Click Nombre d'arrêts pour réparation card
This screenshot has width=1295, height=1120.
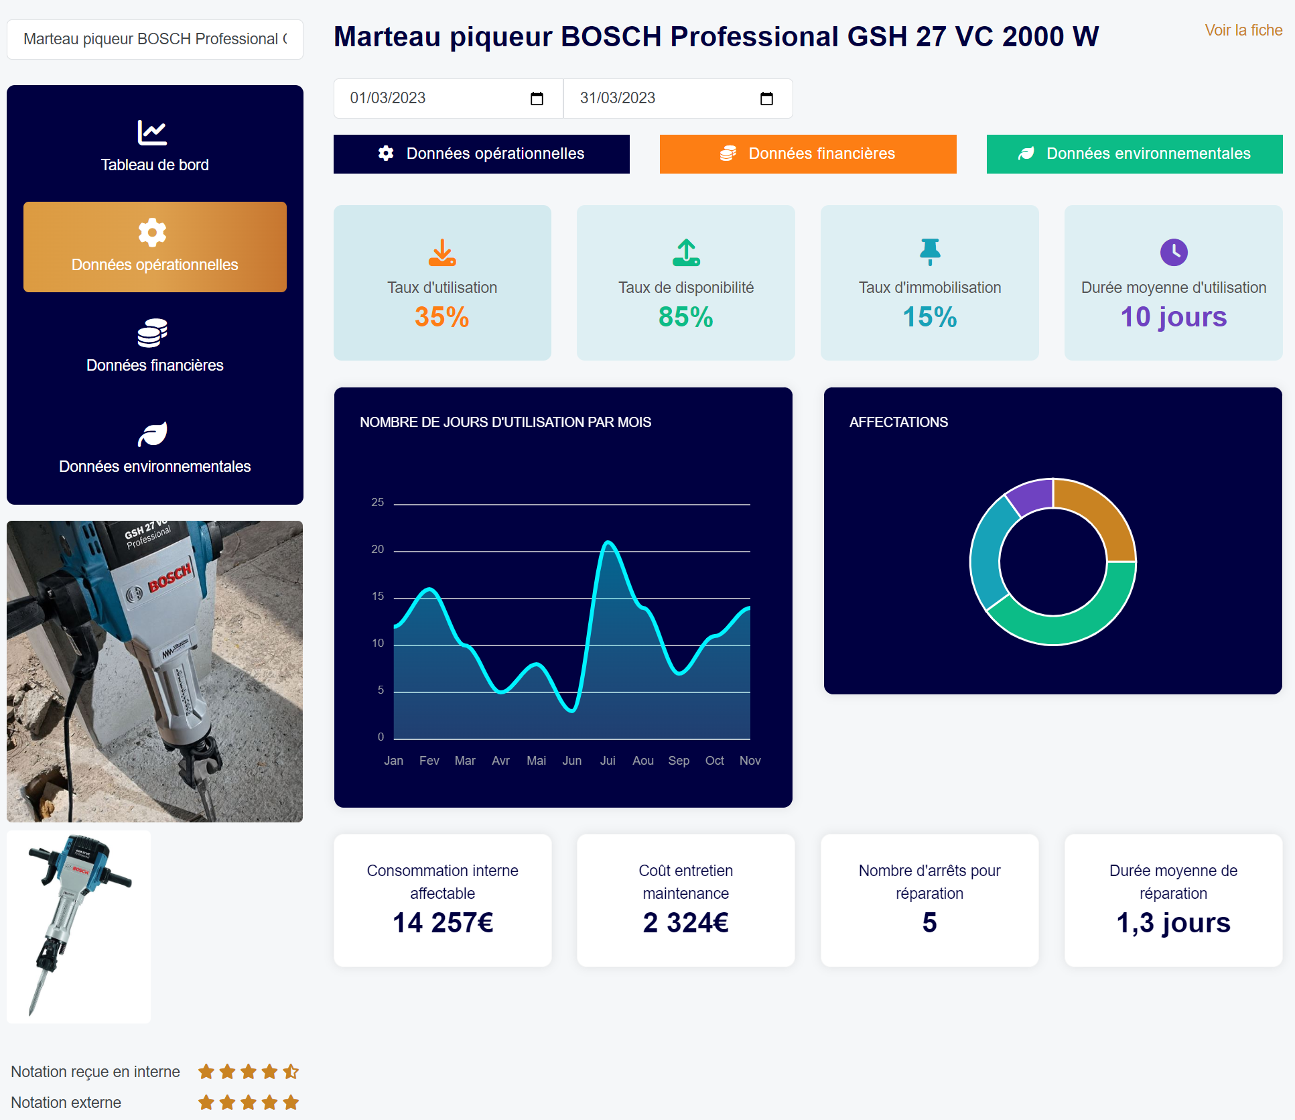pos(930,900)
